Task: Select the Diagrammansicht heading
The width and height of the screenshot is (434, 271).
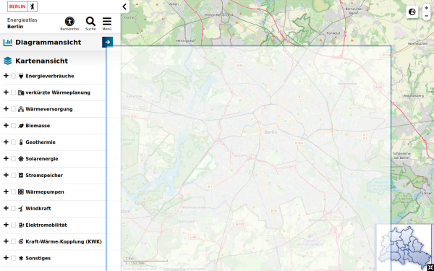Action: [x=48, y=43]
